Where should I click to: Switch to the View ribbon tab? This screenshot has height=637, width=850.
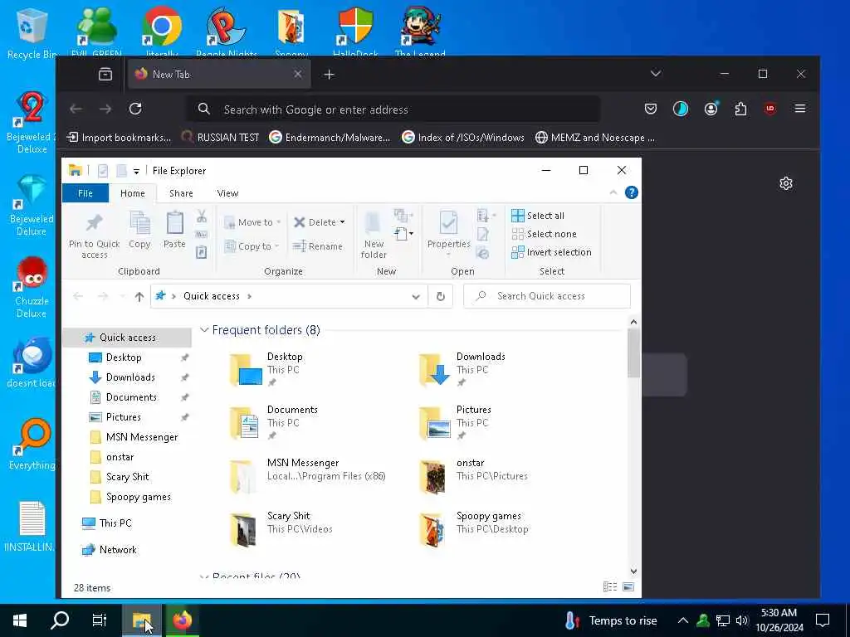coord(227,193)
